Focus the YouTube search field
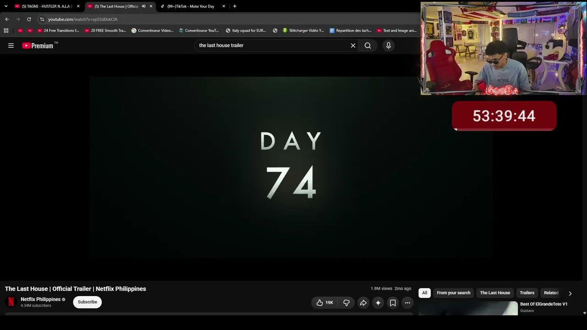 click(272, 45)
